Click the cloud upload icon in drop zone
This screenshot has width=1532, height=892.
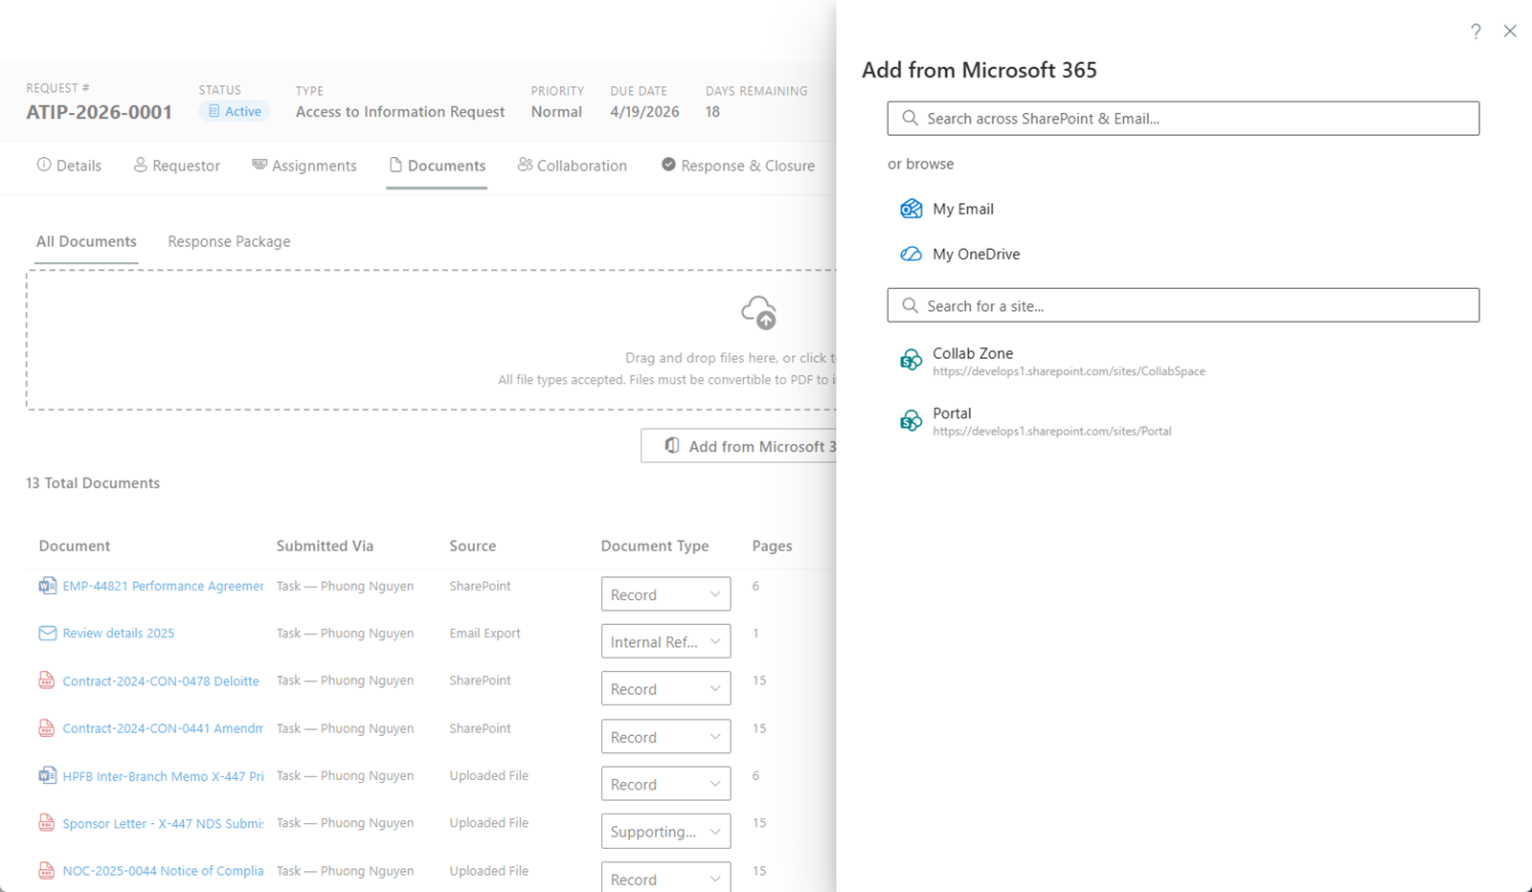(759, 313)
